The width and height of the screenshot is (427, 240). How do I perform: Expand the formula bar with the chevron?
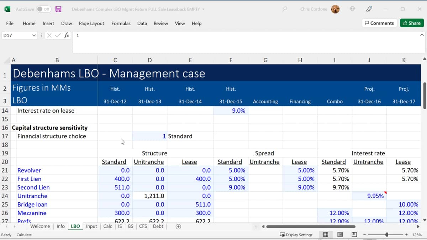[422, 35]
